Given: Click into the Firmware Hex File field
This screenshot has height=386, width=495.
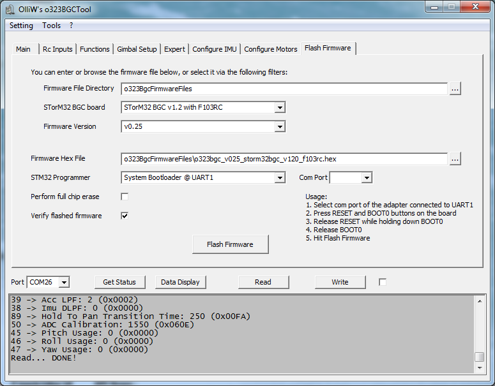Looking at the screenshot, I should [x=284, y=159].
